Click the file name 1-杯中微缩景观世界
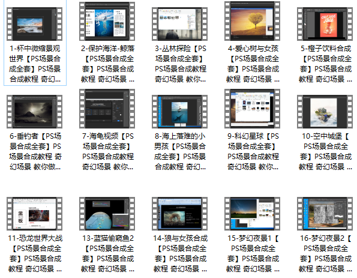 tap(35, 64)
